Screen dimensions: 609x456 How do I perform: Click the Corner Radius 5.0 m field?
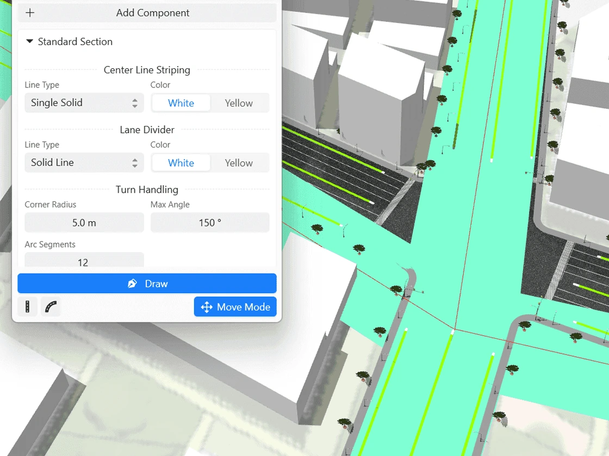coord(84,223)
